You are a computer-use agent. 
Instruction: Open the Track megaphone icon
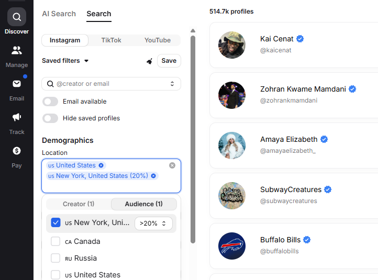(x=17, y=117)
